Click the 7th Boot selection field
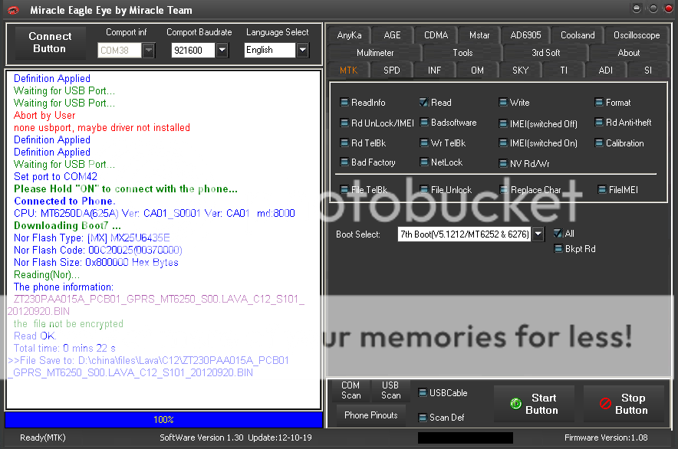This screenshot has width=678, height=449. [x=464, y=234]
